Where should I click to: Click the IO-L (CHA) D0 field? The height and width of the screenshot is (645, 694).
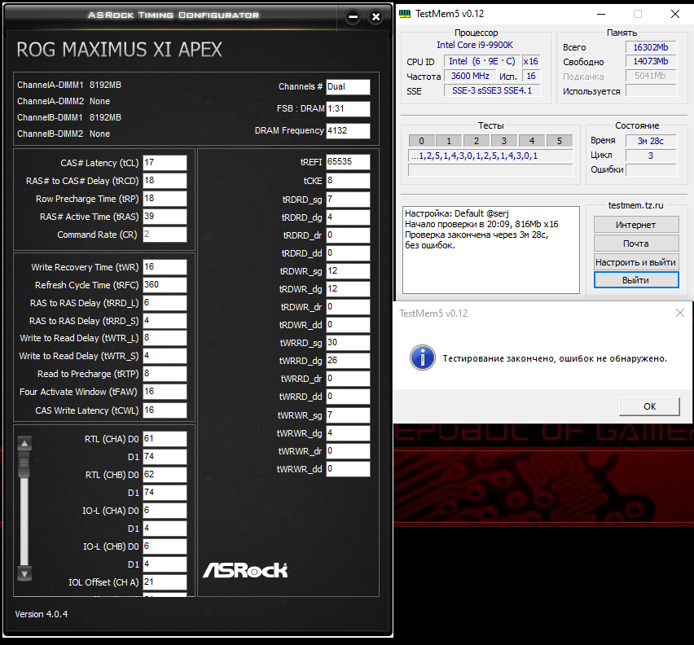click(165, 511)
